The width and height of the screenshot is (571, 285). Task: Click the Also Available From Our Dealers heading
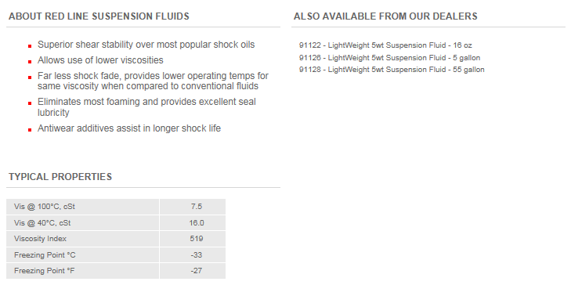(x=385, y=16)
